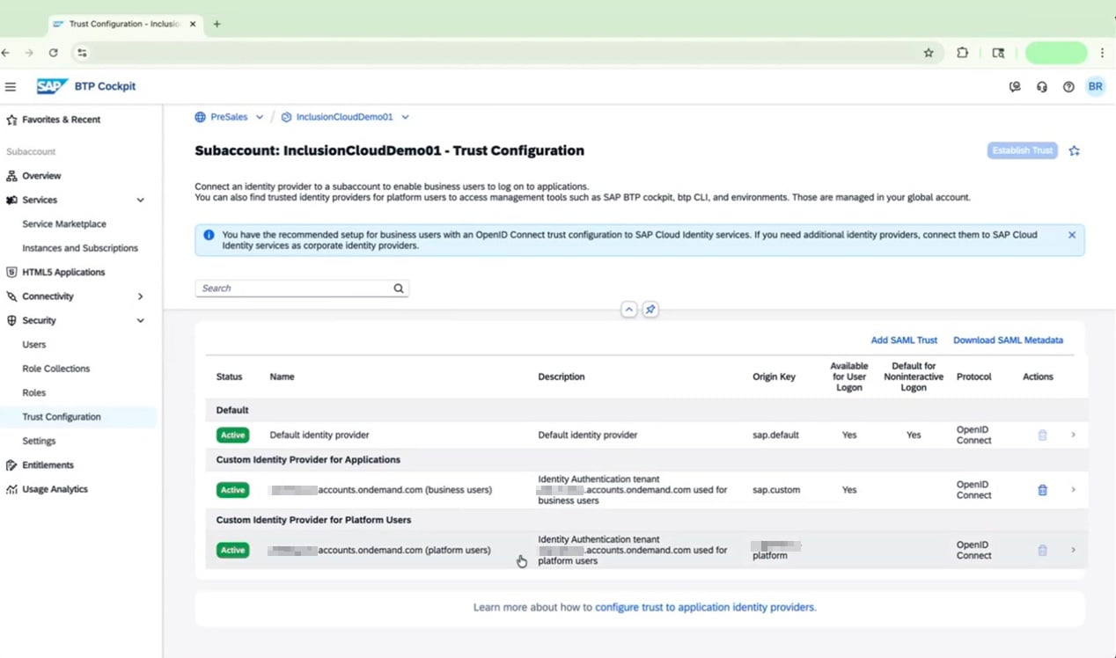Delete the business users identity provider
Image resolution: width=1116 pixels, height=658 pixels.
[x=1043, y=490]
